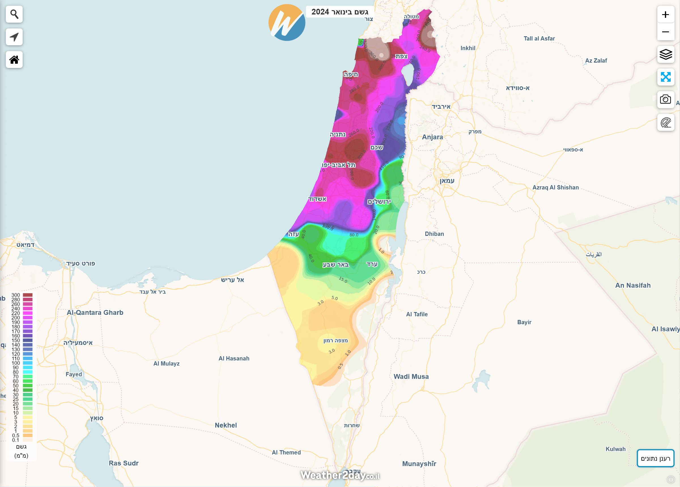Screen dimensions: 680x487
Task: Take a map snapshot with camera icon
Action: pyautogui.click(x=666, y=99)
